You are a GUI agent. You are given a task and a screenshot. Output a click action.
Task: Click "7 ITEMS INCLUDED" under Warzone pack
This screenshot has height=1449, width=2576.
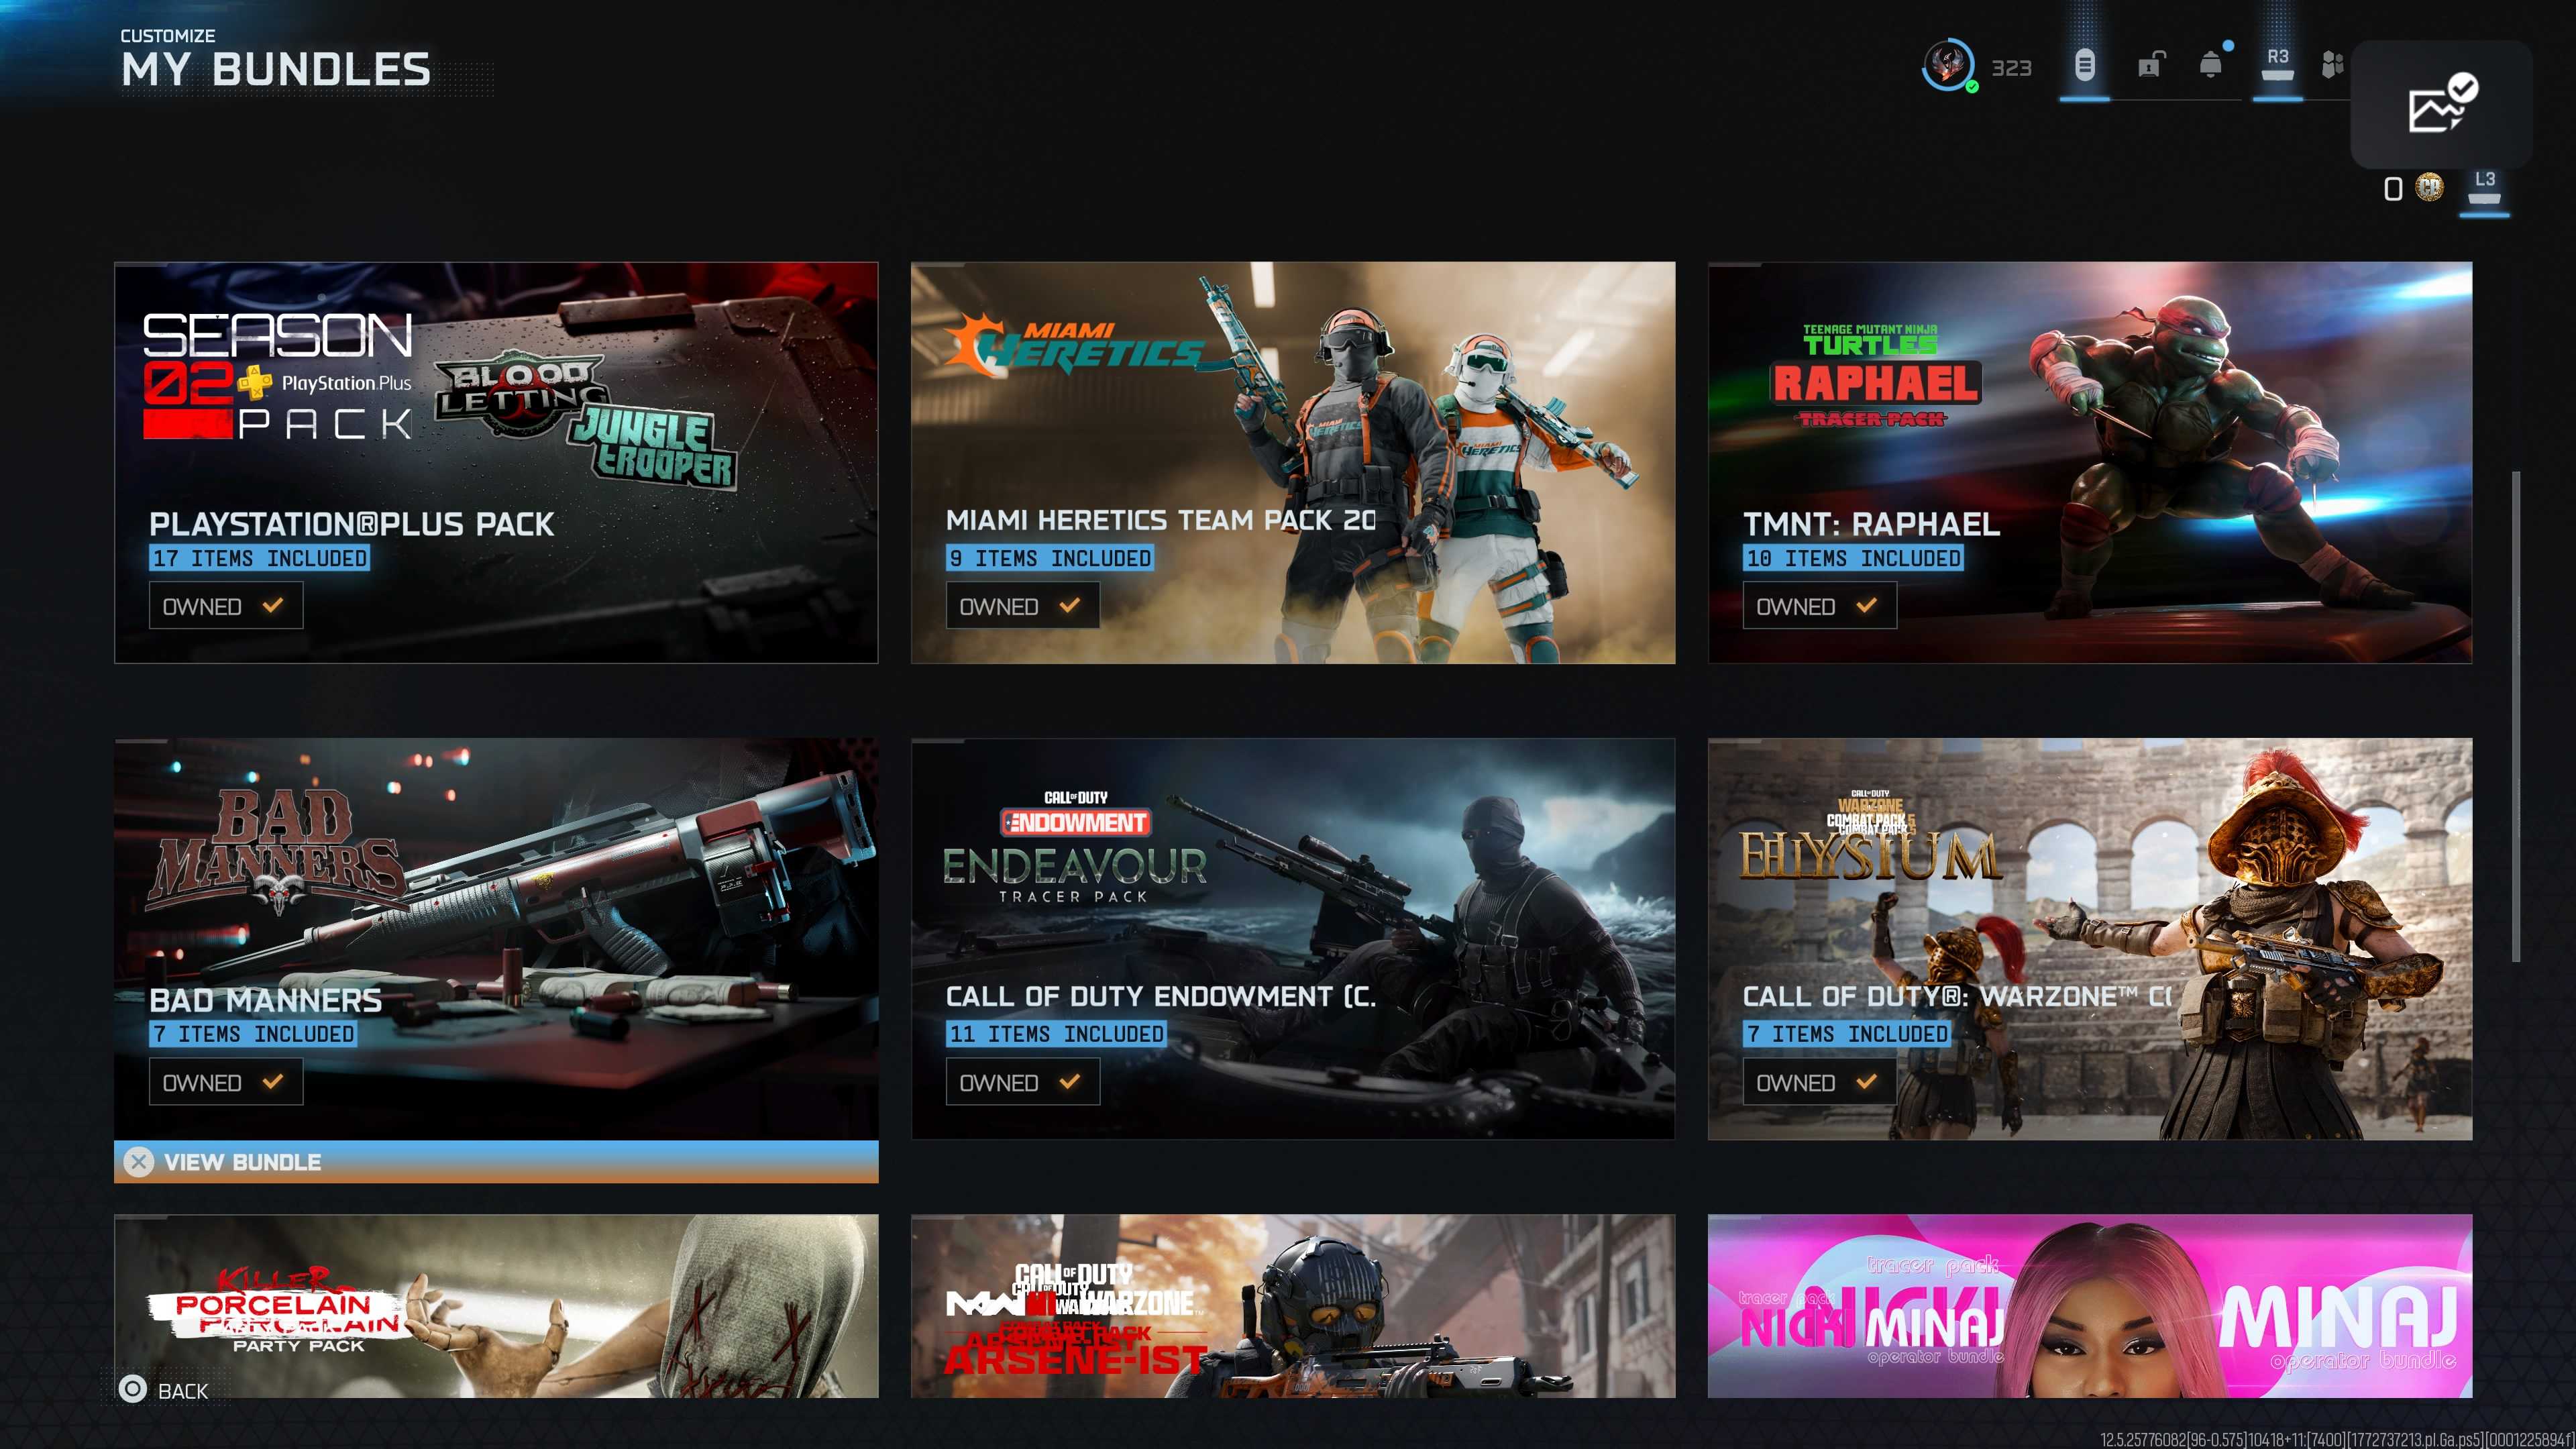coord(1847,1034)
